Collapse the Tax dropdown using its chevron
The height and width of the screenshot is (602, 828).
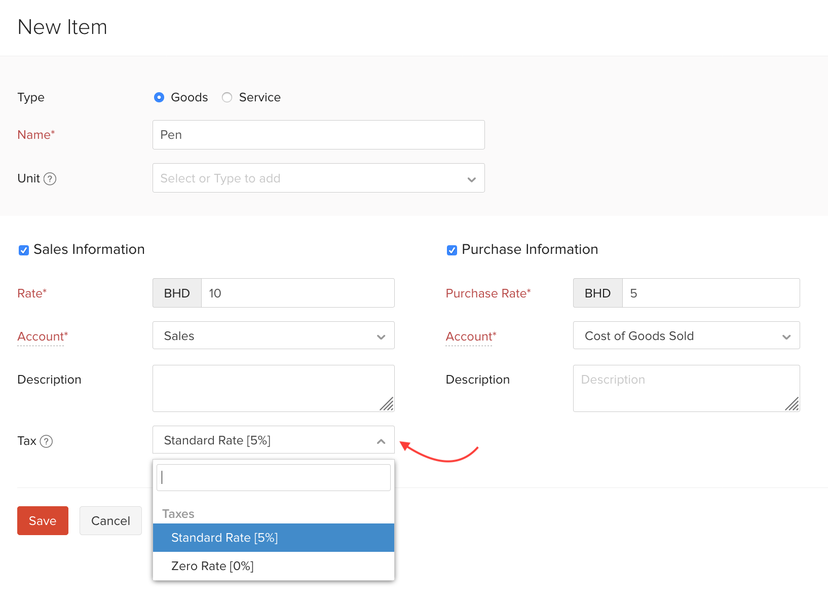point(381,441)
